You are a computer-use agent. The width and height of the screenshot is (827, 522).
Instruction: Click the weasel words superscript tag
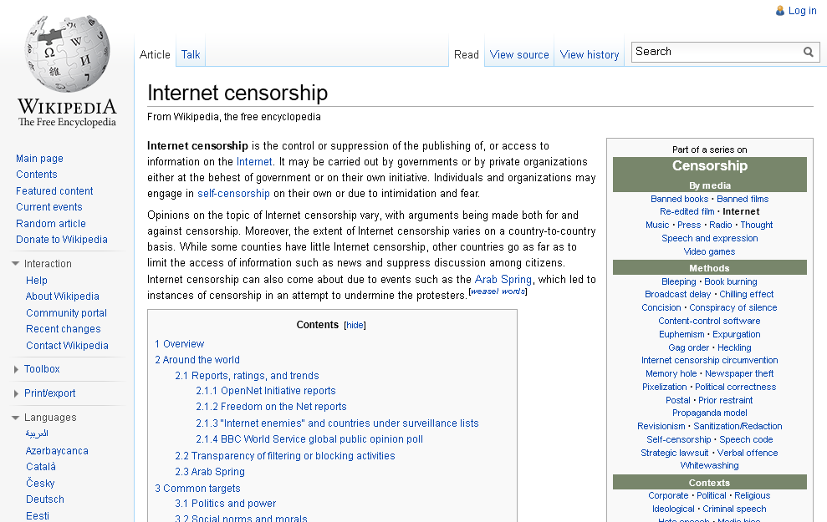pos(498,291)
